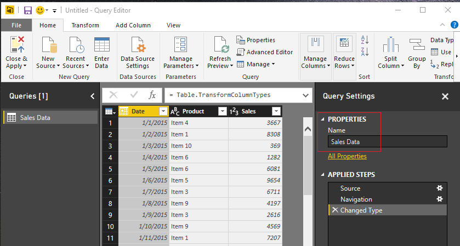
Task: Delete the Changed Type step
Action: 335,210
